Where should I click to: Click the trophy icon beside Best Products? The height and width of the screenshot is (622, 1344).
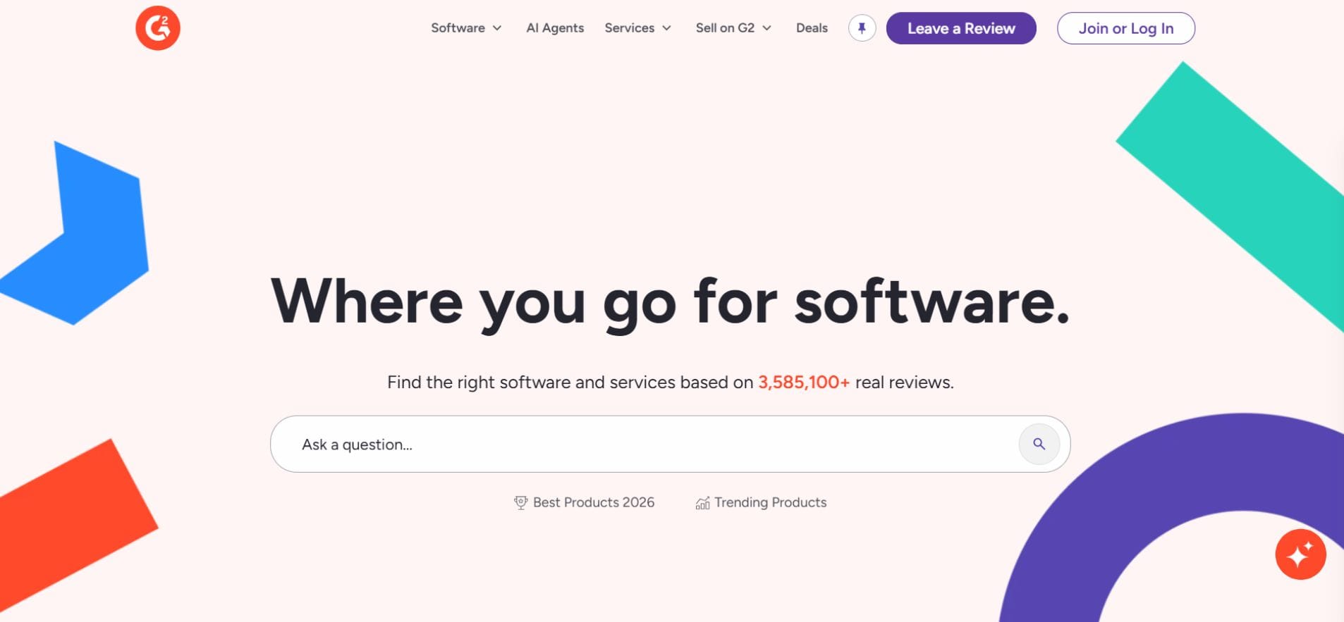(520, 502)
